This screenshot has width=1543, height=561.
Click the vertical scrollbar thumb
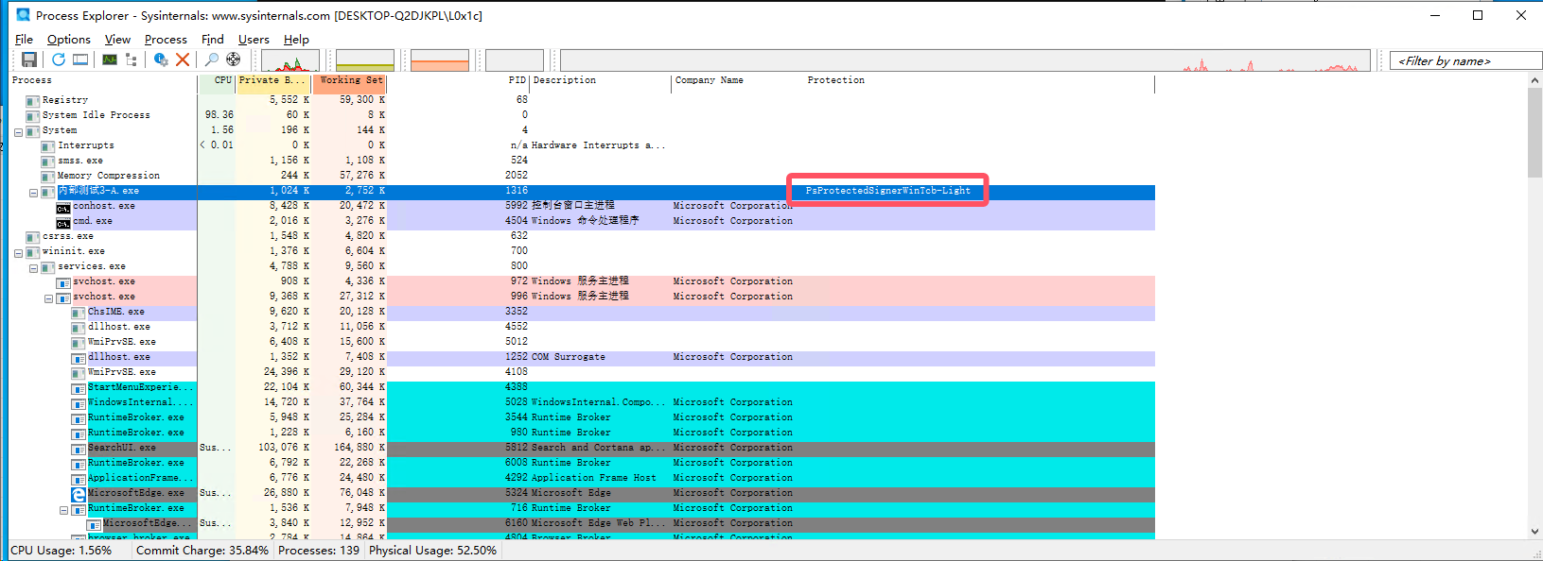(1534, 133)
